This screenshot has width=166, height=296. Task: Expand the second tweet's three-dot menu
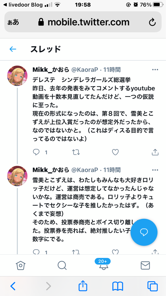(x=155, y=170)
